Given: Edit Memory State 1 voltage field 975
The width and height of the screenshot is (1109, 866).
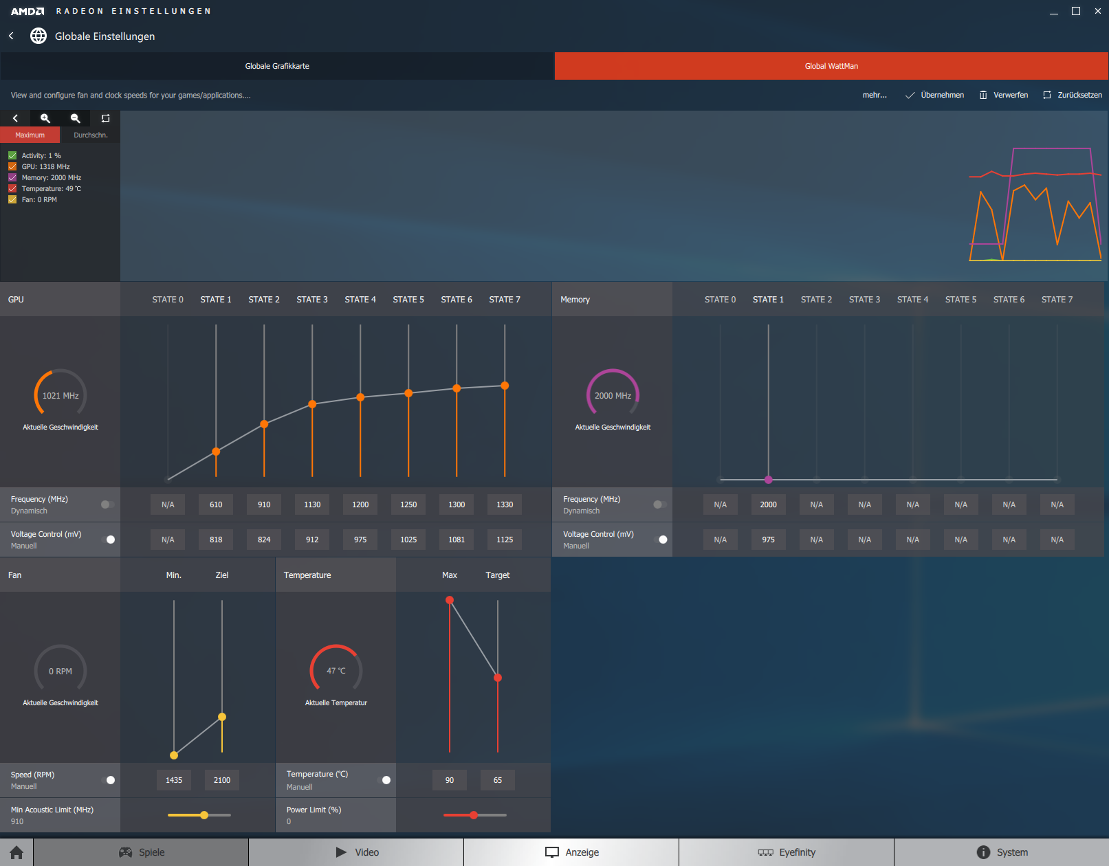Looking at the screenshot, I should (769, 540).
